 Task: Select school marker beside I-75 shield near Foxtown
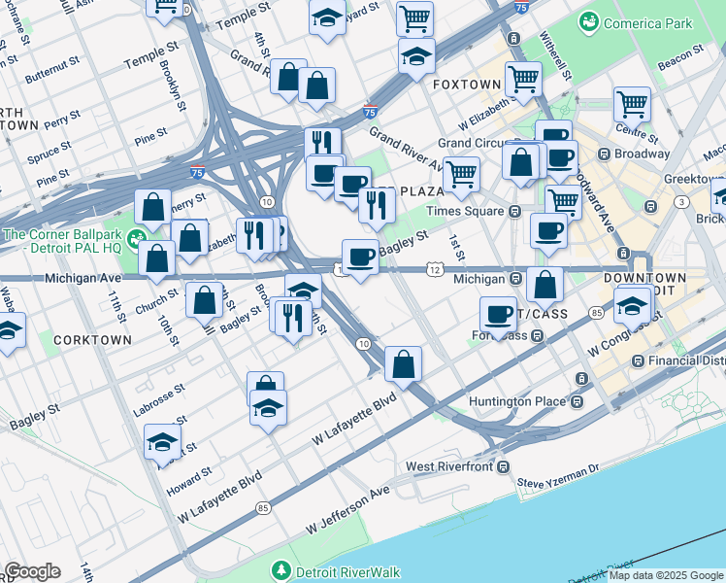click(416, 55)
